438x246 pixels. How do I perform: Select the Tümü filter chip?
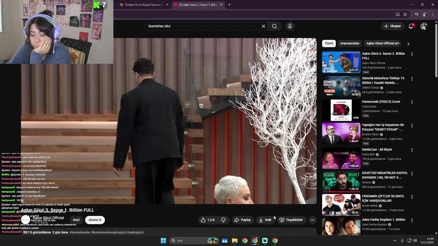pos(329,43)
